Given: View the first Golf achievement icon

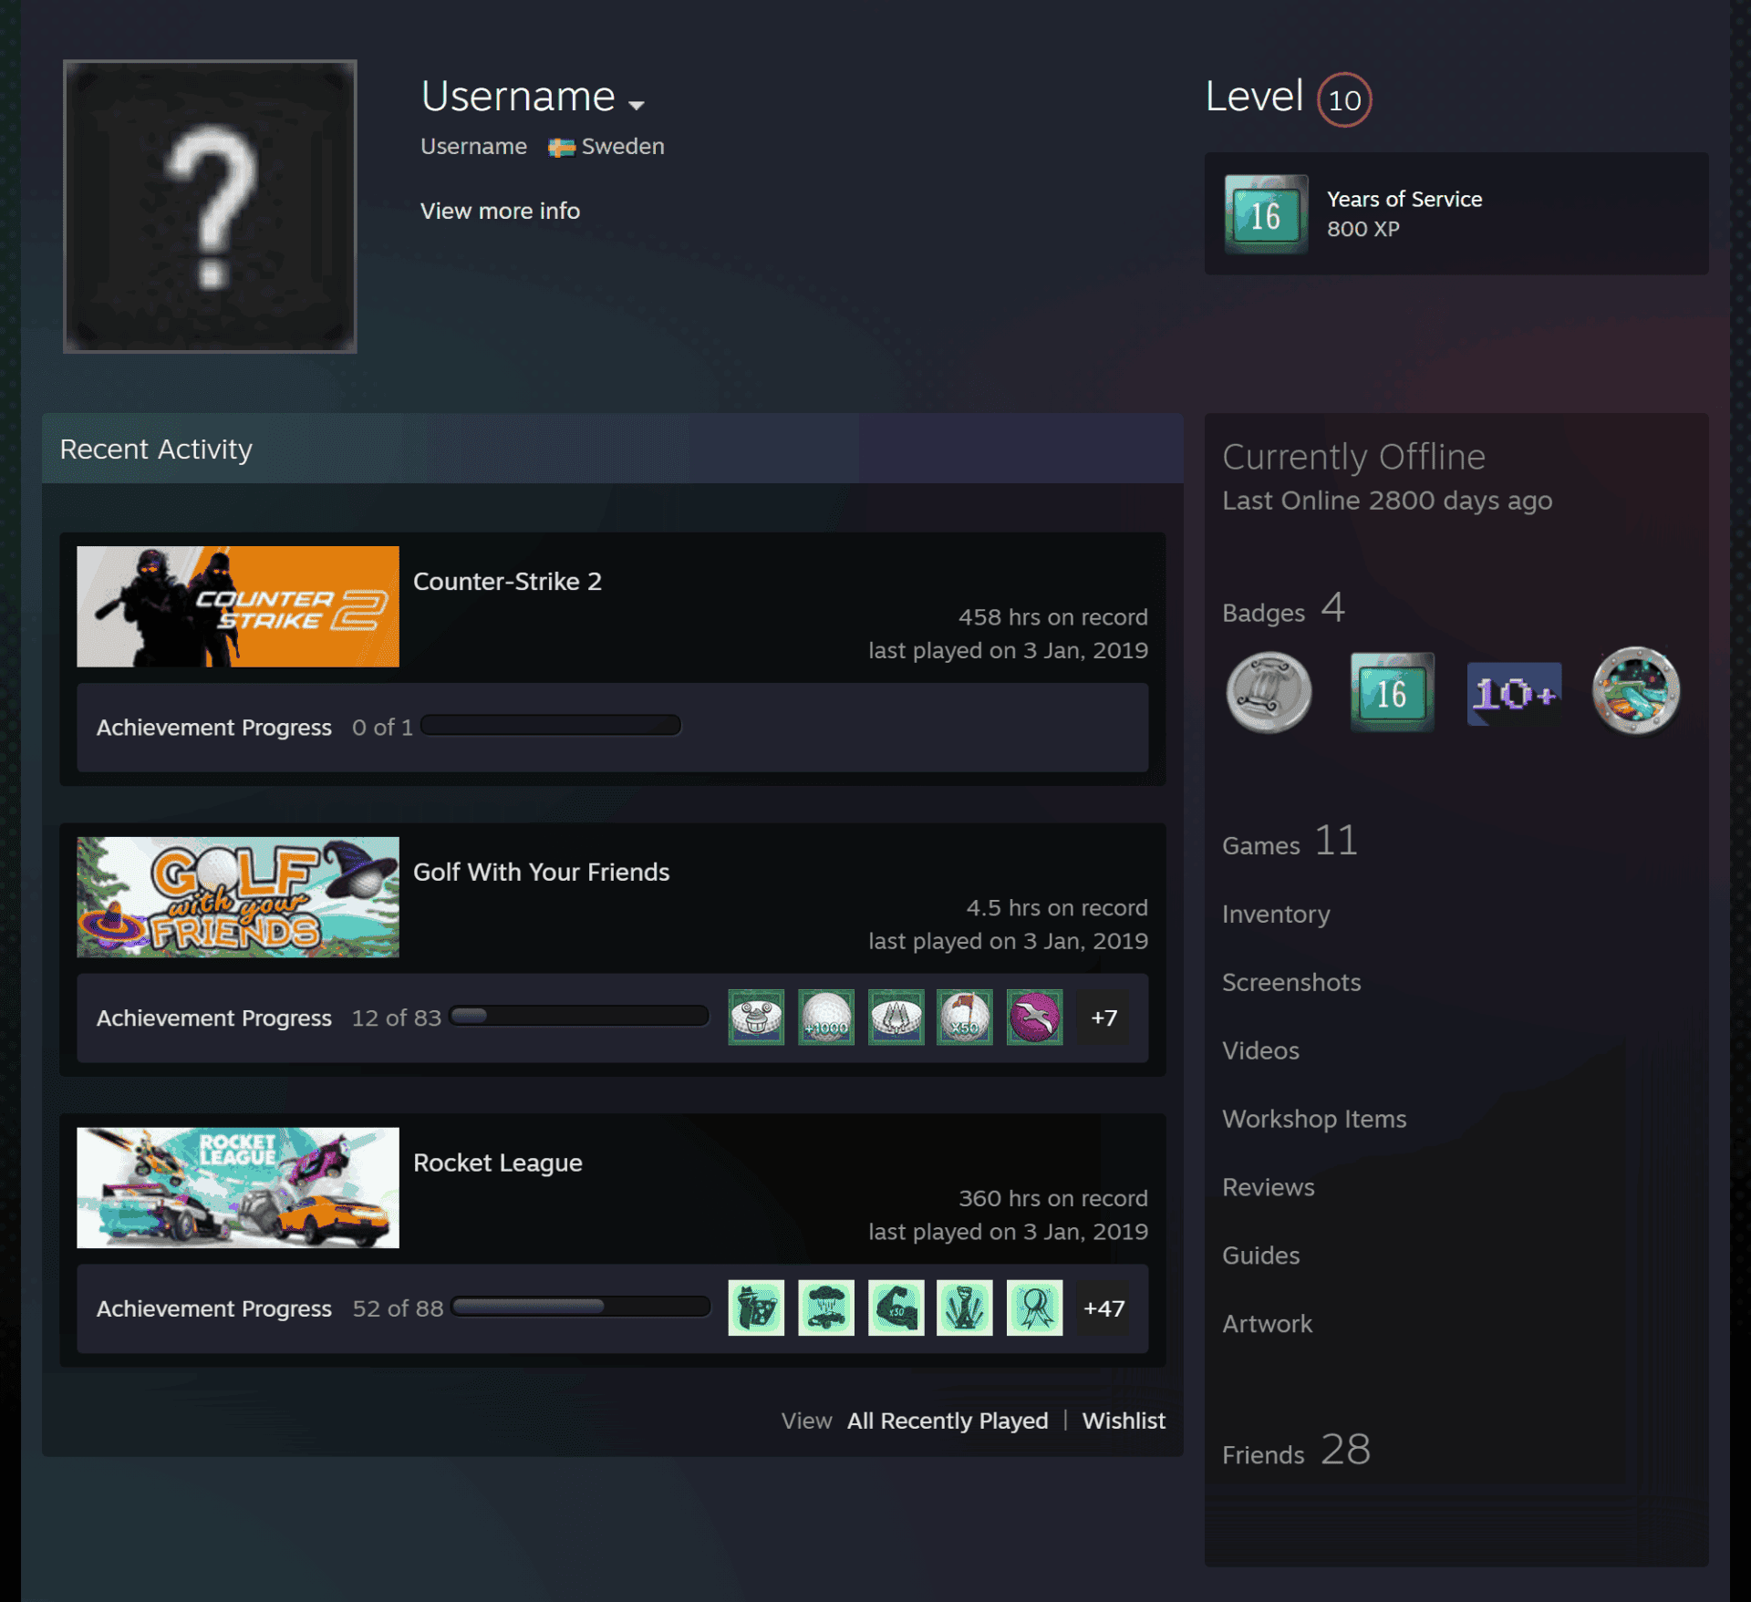Looking at the screenshot, I should [756, 1018].
